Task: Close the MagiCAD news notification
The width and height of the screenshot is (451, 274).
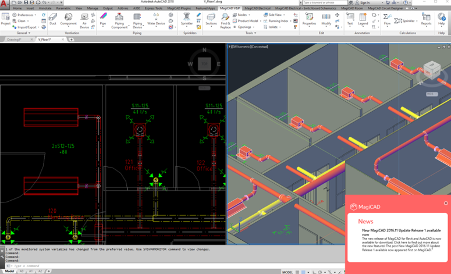Action: [x=446, y=203]
